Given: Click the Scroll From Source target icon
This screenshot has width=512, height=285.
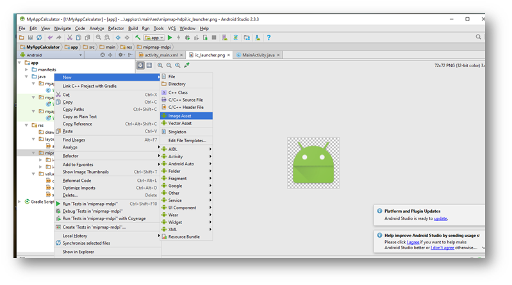Looking at the screenshot, I should tap(103, 55).
